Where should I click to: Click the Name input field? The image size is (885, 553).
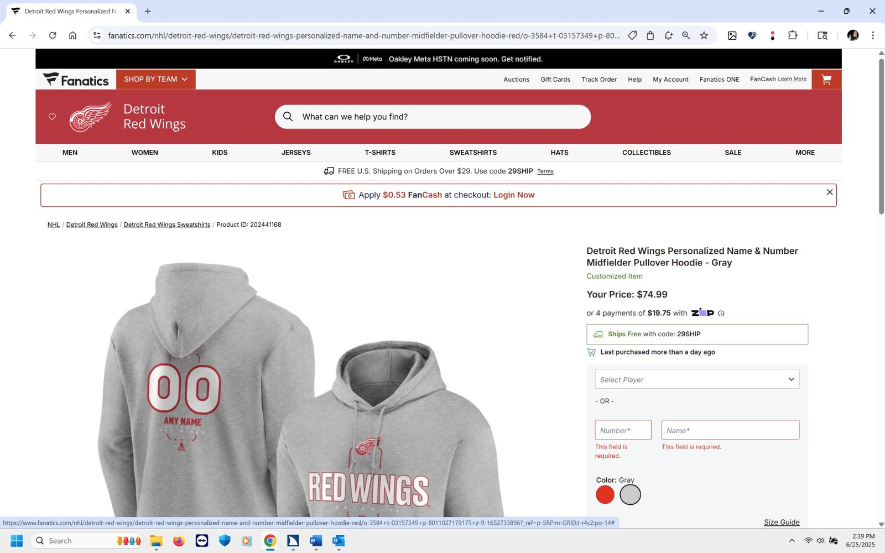(730, 430)
